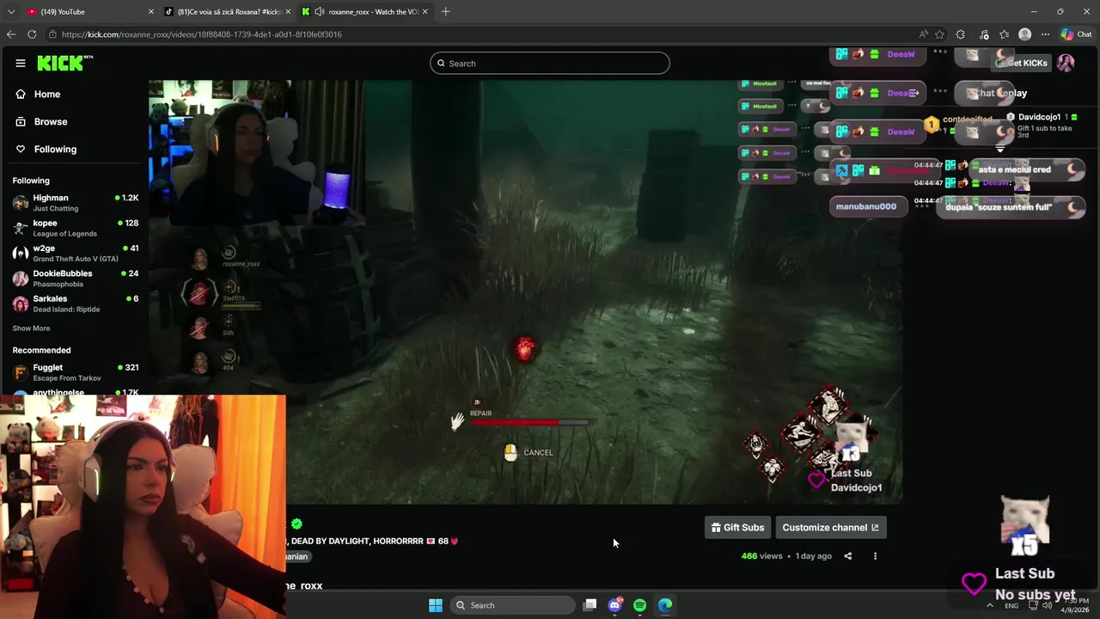Click the Customize channel button
1100x619 pixels.
click(830, 528)
